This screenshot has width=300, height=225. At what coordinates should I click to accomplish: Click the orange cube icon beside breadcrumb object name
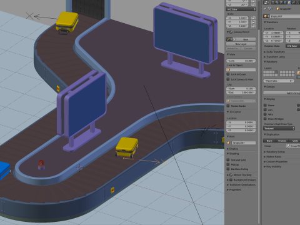click(277, 9)
